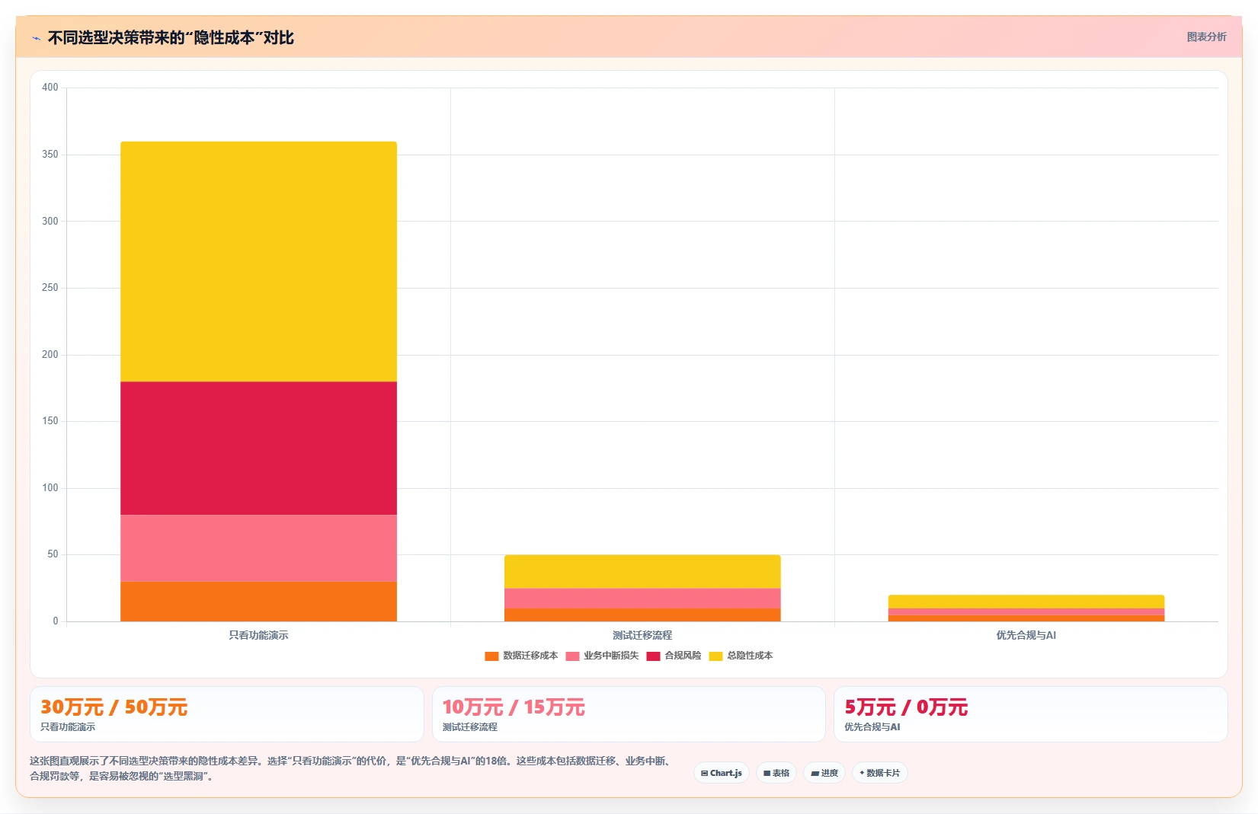Click the 数据卡片 tag pill
Viewport: 1258px width, 814px height.
click(879, 773)
